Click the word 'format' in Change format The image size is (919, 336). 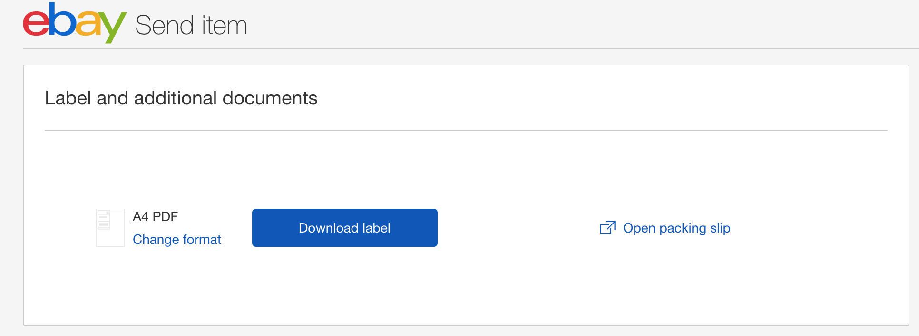(x=202, y=239)
